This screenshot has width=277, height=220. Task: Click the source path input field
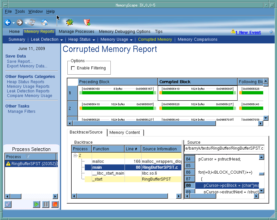[224, 149]
